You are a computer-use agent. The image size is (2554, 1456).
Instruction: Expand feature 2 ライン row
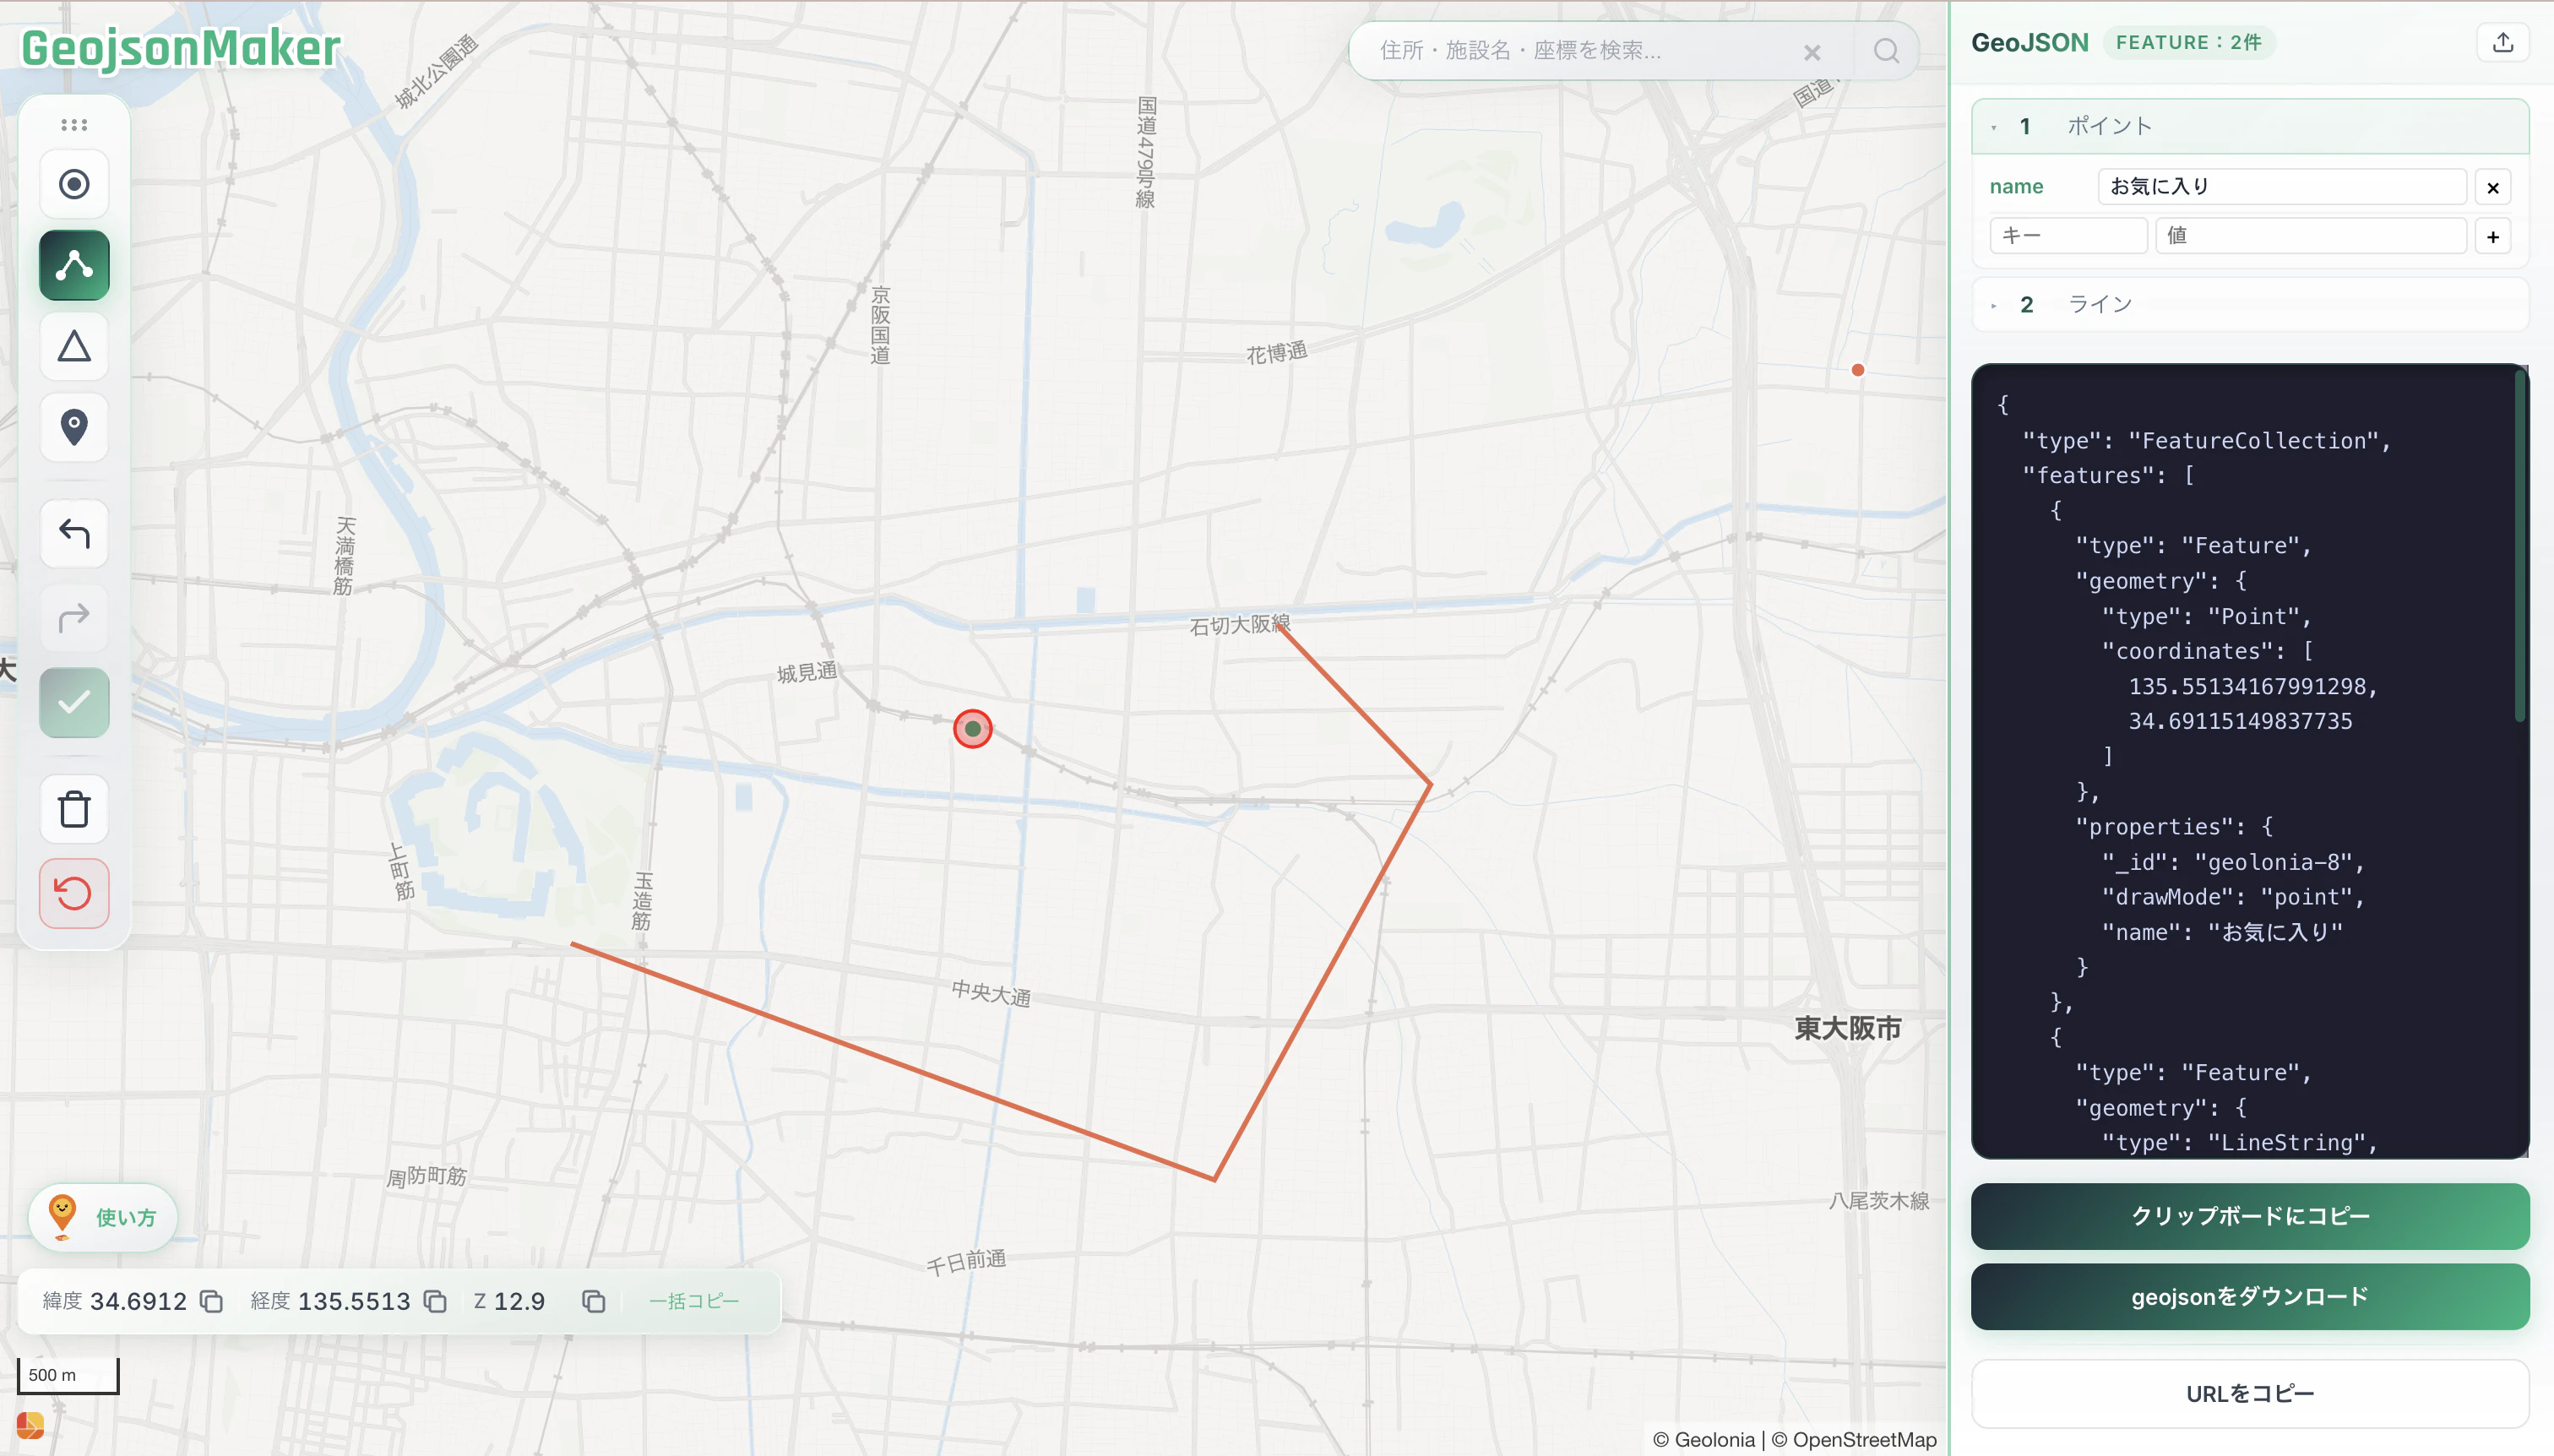tap(2250, 304)
